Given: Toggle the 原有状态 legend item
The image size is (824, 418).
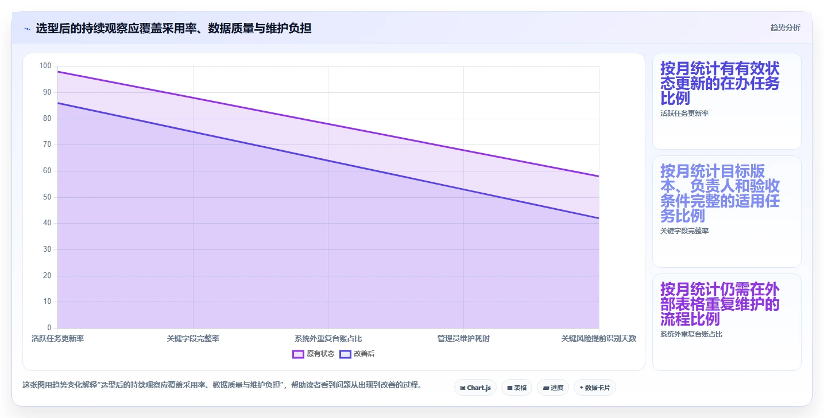Looking at the screenshot, I should point(314,354).
